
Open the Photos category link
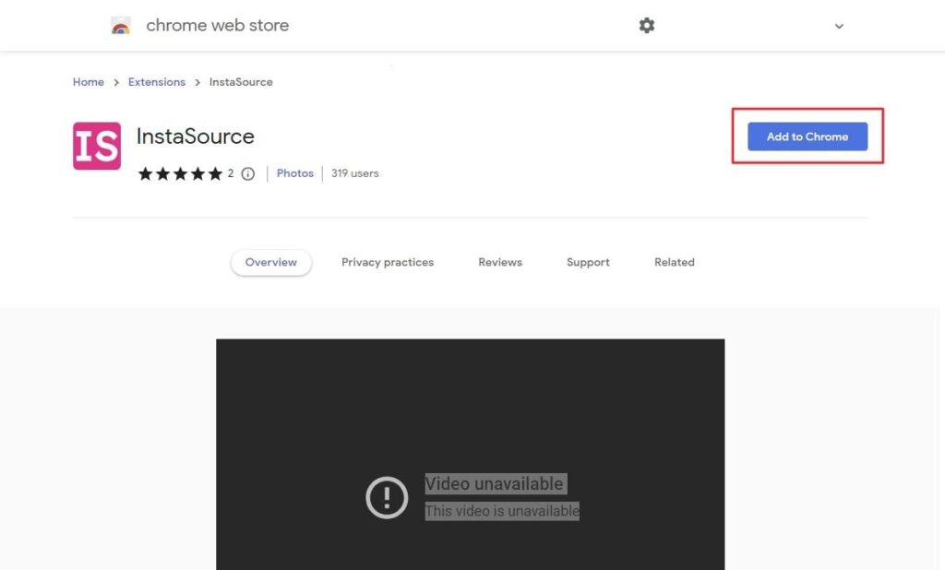tap(295, 173)
